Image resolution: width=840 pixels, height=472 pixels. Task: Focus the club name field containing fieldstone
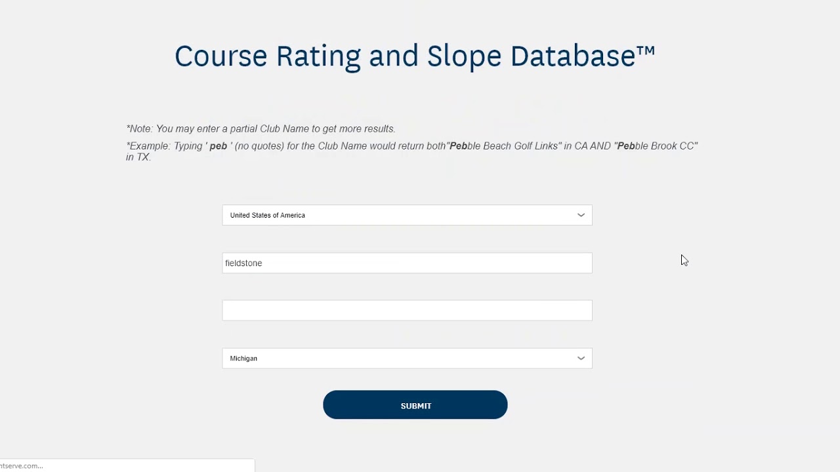[407, 263]
